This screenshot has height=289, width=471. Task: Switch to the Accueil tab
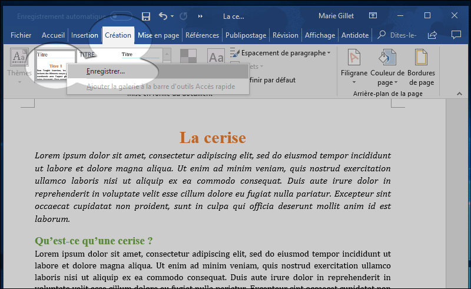pyautogui.click(x=53, y=35)
